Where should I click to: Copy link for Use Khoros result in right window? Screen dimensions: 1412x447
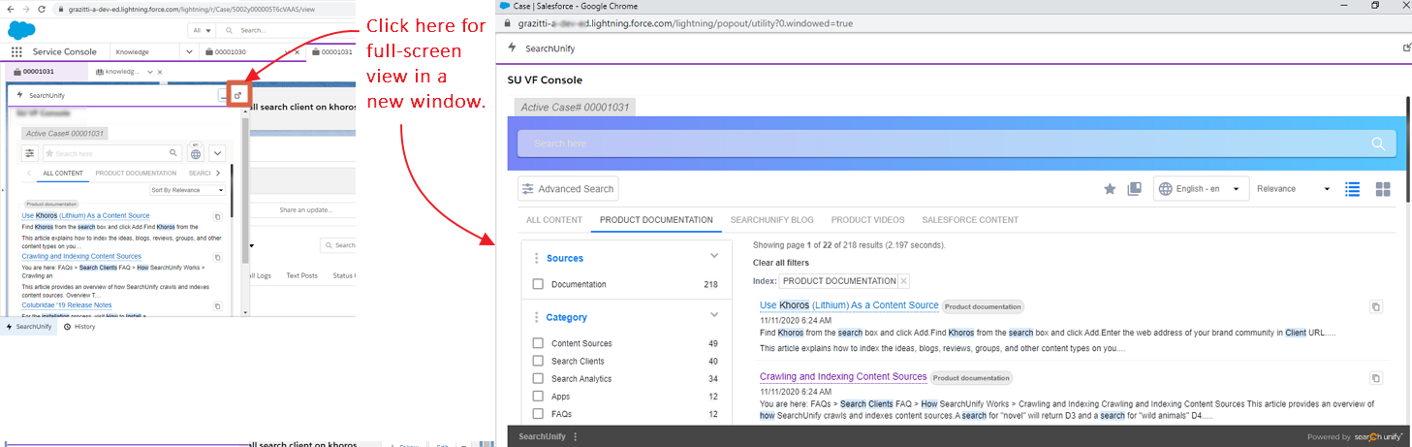pyautogui.click(x=1375, y=306)
